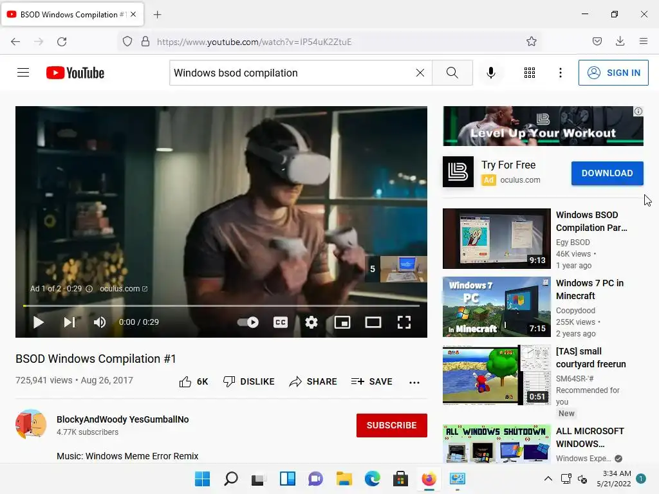Go back in the browser
This screenshot has width=659, height=494.
coord(15,42)
